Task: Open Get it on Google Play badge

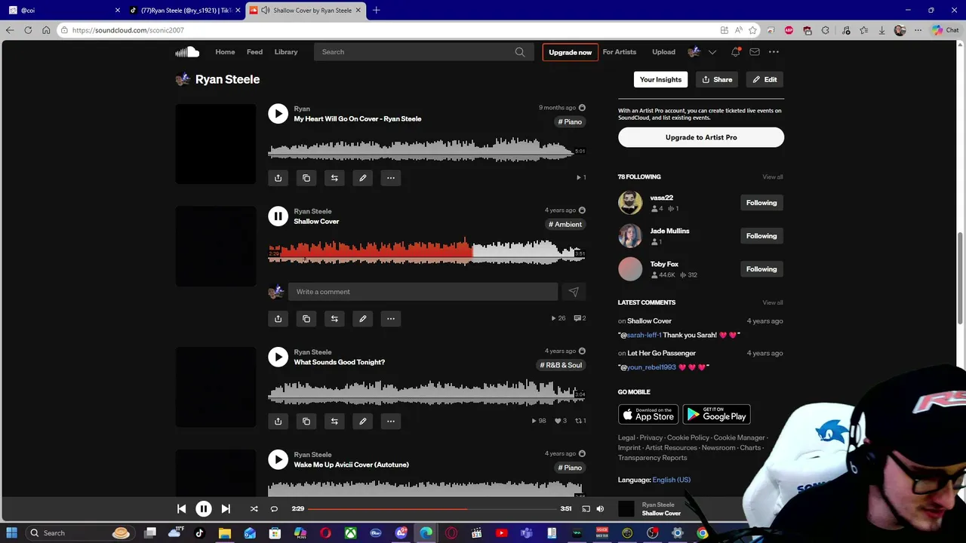Action: [717, 415]
